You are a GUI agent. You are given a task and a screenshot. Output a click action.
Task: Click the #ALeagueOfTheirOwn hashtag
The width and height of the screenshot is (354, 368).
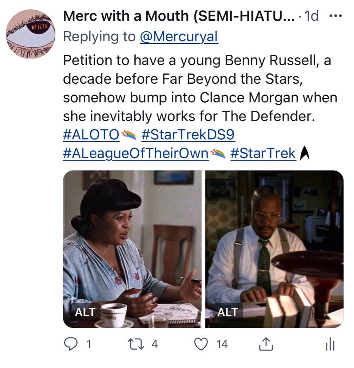[135, 154]
